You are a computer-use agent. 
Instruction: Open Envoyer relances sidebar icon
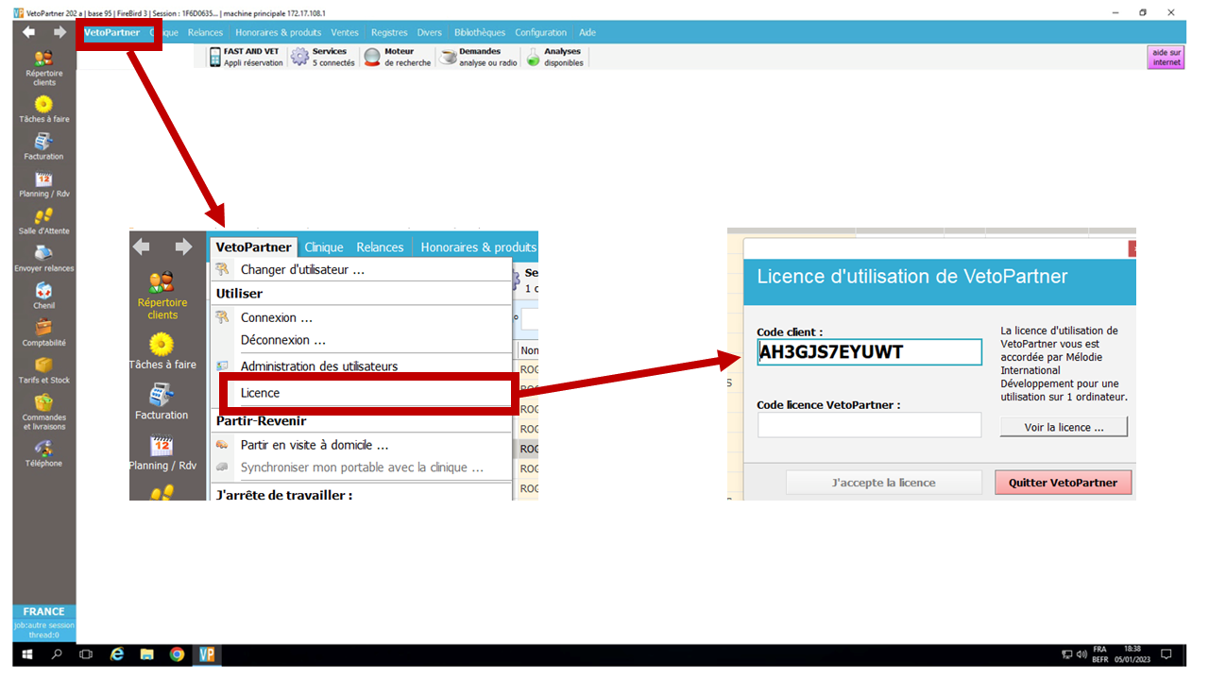click(43, 259)
